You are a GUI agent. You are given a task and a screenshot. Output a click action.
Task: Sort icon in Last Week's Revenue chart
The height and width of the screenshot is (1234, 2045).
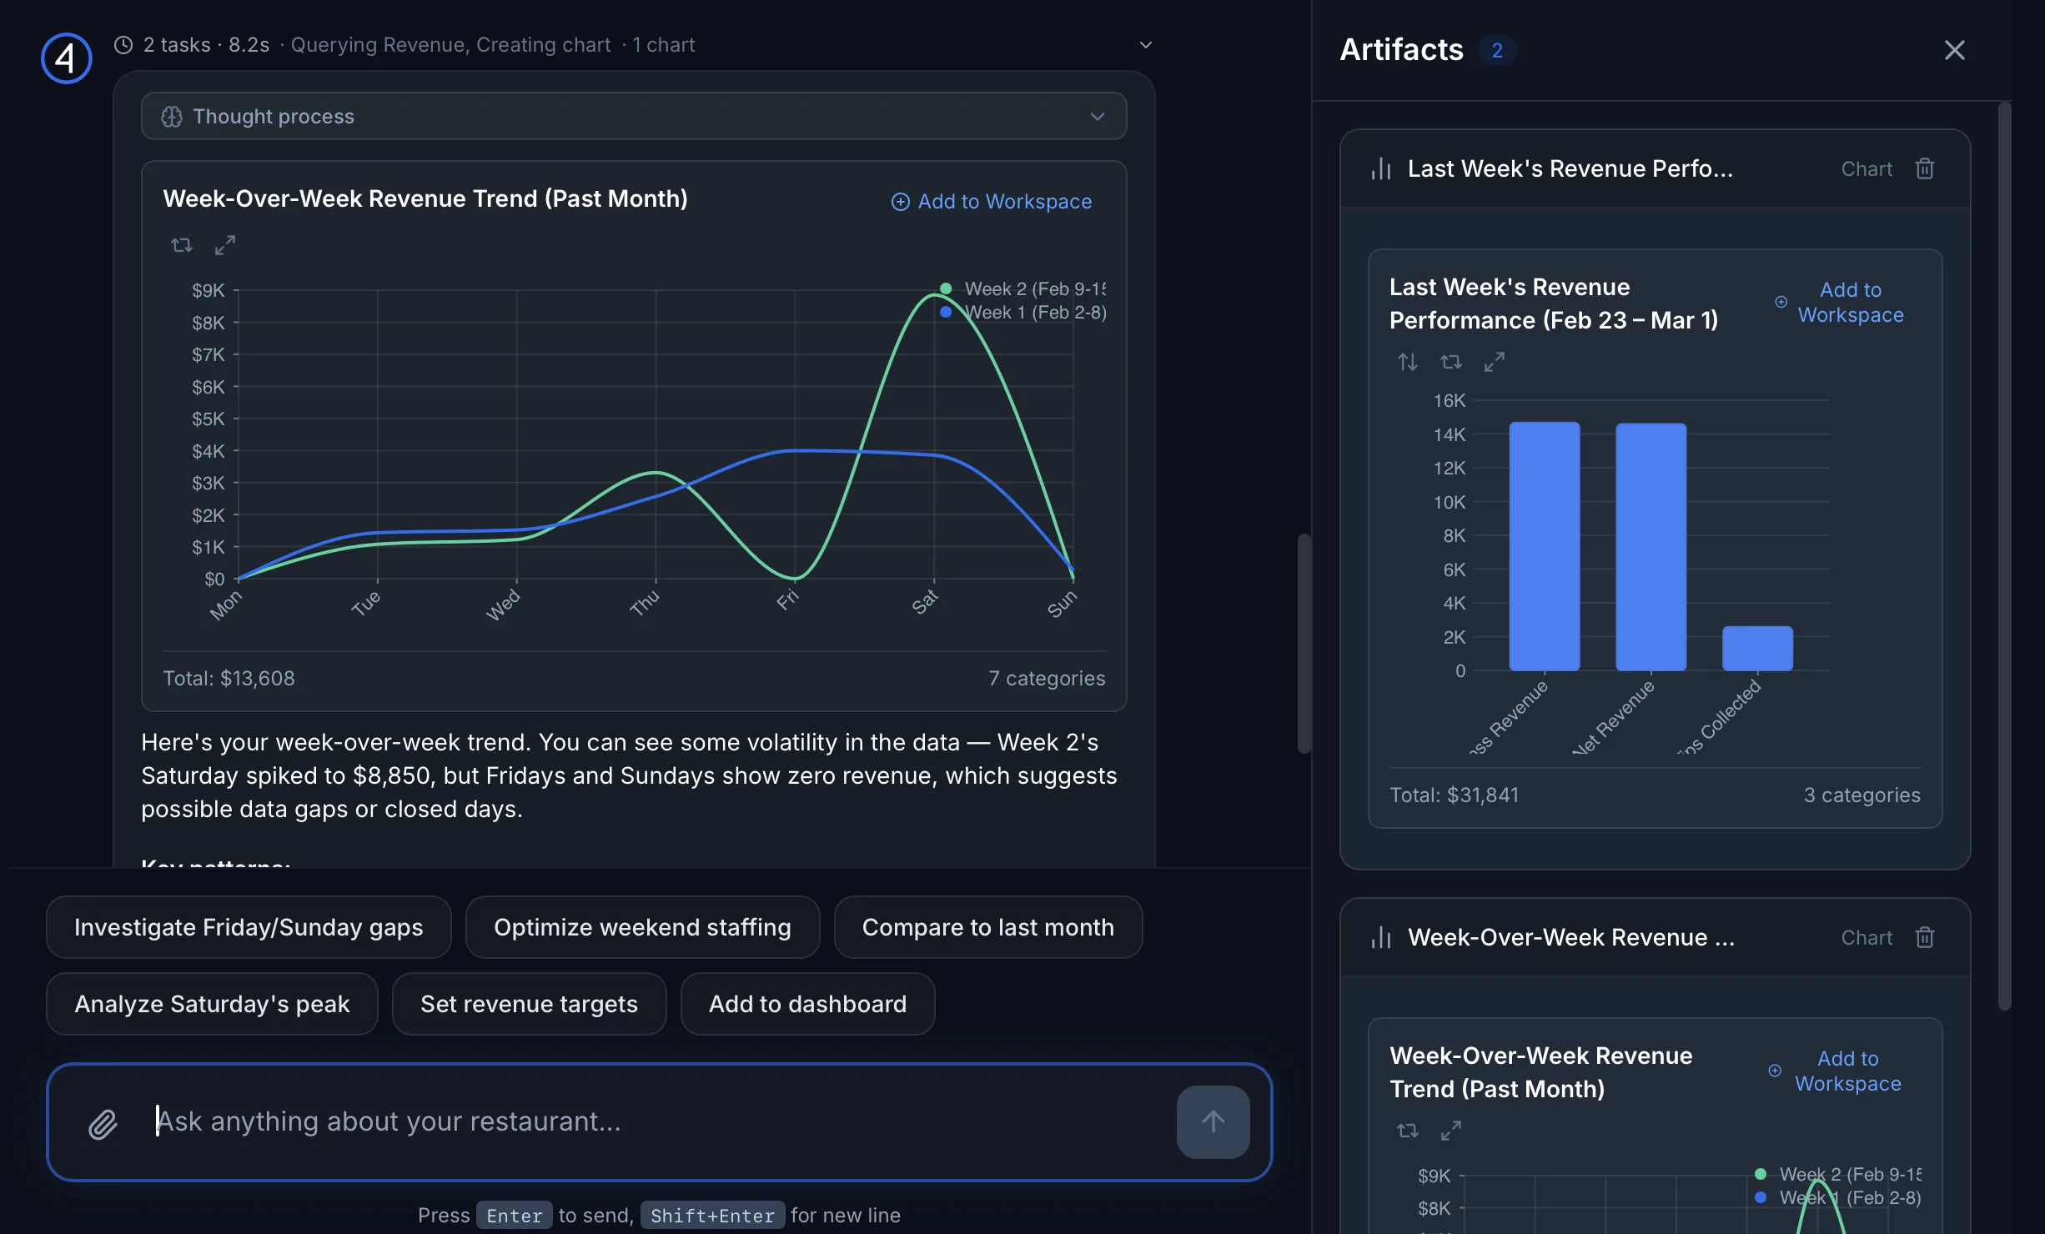coord(1408,362)
